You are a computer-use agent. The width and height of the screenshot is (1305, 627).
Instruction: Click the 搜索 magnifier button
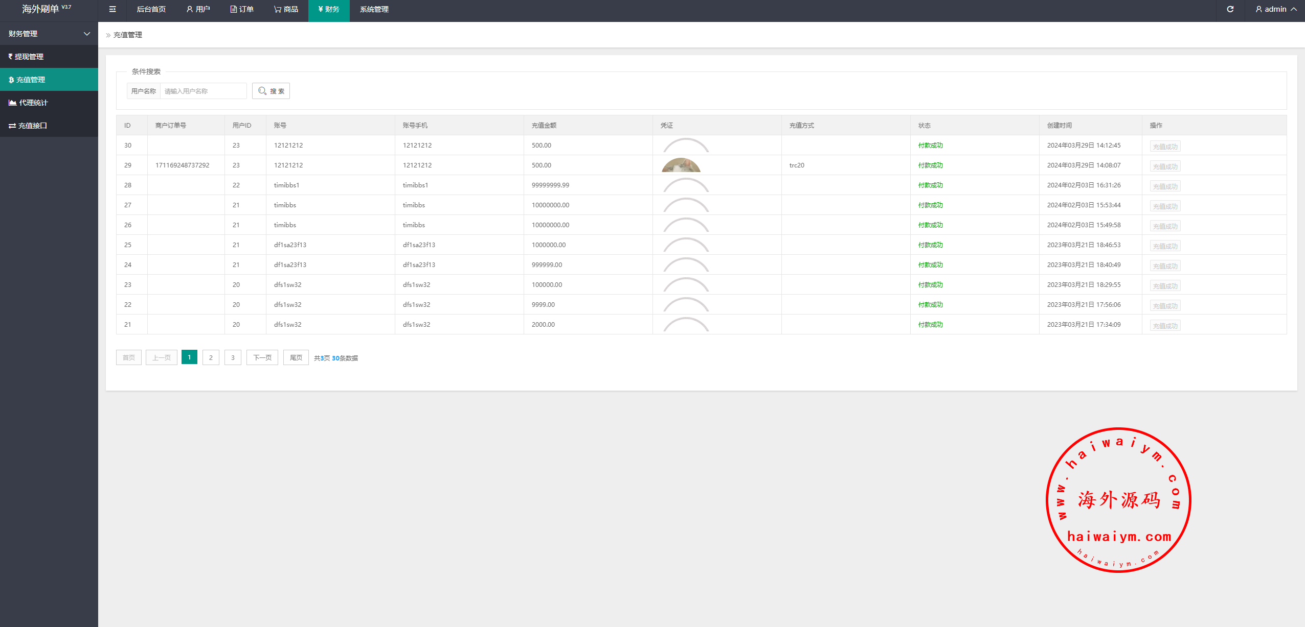pyautogui.click(x=271, y=91)
